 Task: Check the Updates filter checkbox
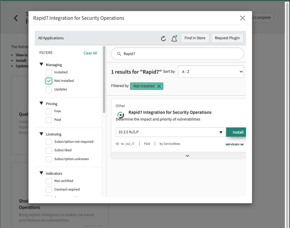pyautogui.click(x=49, y=89)
